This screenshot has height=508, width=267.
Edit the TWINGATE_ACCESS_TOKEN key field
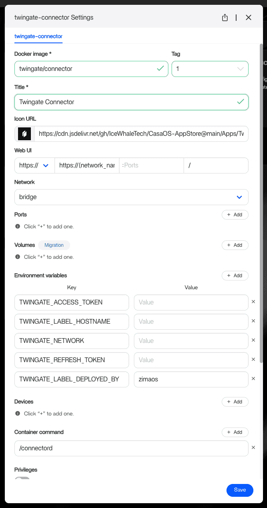click(x=72, y=302)
